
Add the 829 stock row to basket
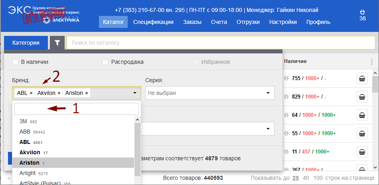coord(361,97)
